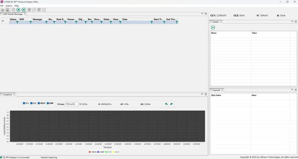Close the USB Packet Message tab
This screenshot has height=159, width=298.
click(25, 14)
